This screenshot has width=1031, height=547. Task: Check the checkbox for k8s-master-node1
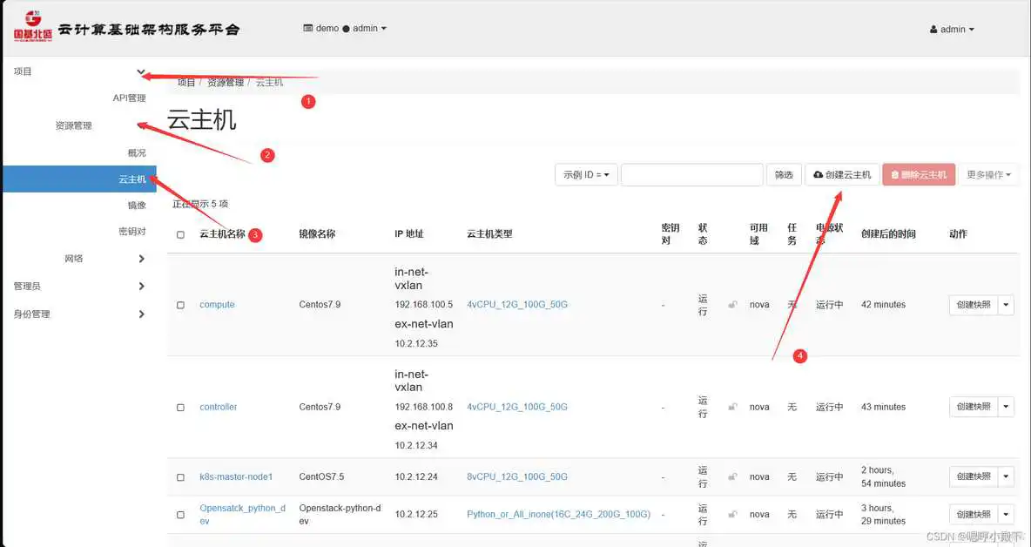[x=180, y=476]
